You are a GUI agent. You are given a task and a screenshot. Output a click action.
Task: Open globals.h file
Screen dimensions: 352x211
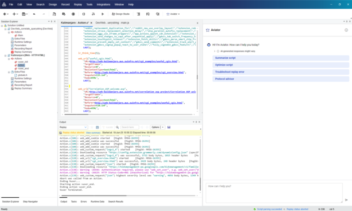(x=22, y=75)
